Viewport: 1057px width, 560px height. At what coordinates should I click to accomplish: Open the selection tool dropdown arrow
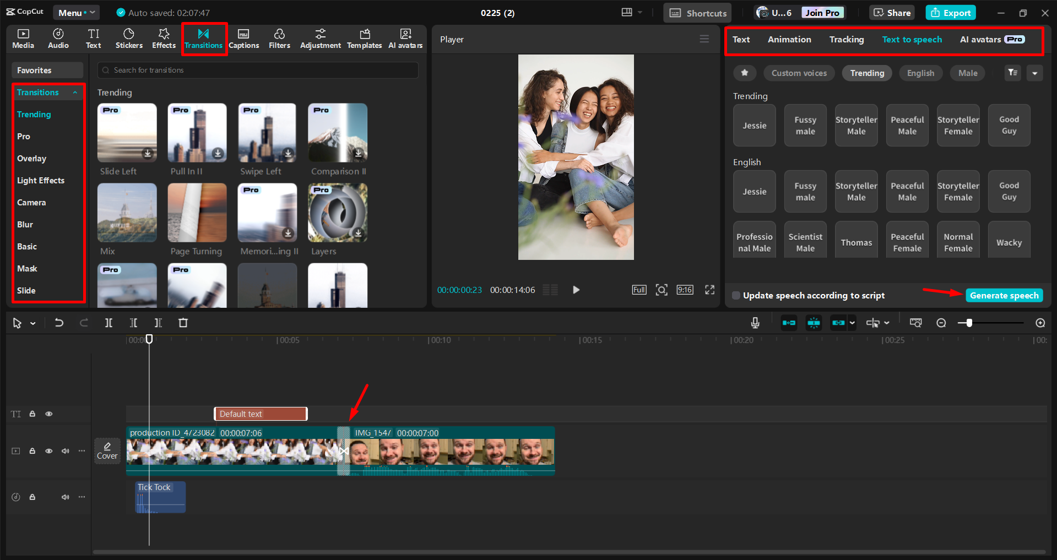tap(32, 323)
